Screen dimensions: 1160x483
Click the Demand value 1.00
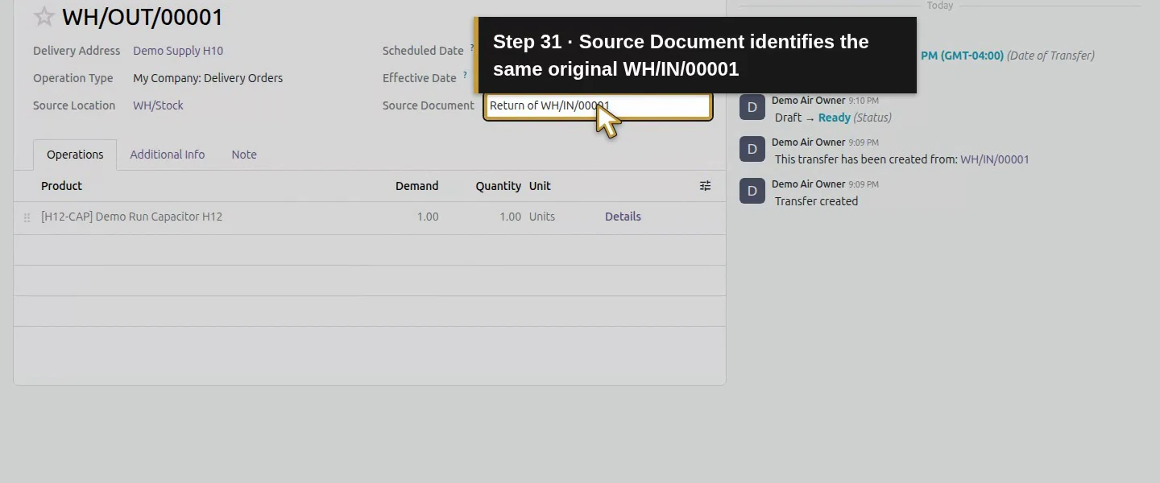[x=428, y=217]
